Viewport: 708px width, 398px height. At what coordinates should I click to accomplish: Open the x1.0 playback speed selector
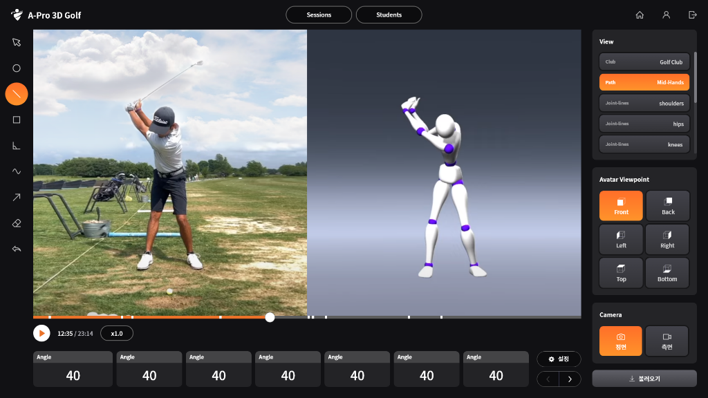[117, 333]
